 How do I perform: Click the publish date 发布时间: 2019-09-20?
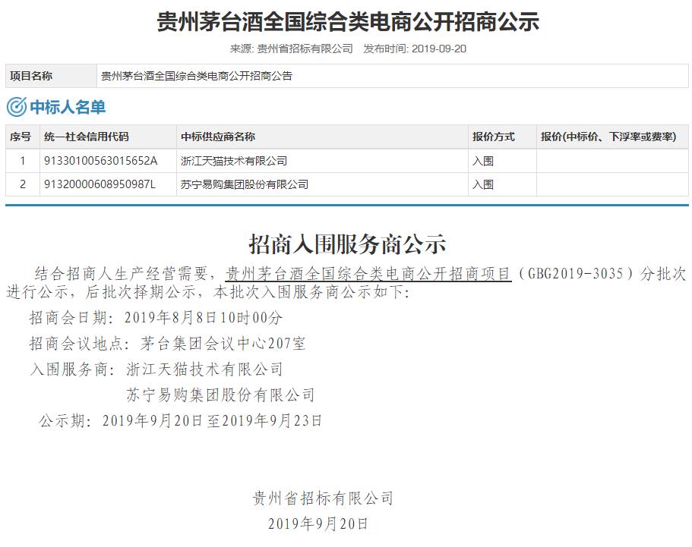[415, 49]
